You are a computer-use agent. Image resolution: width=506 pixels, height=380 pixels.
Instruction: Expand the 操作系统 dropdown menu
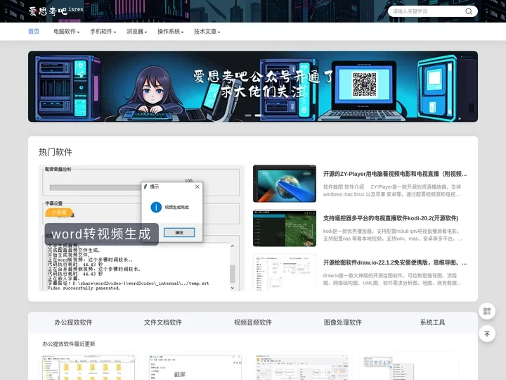coord(170,32)
